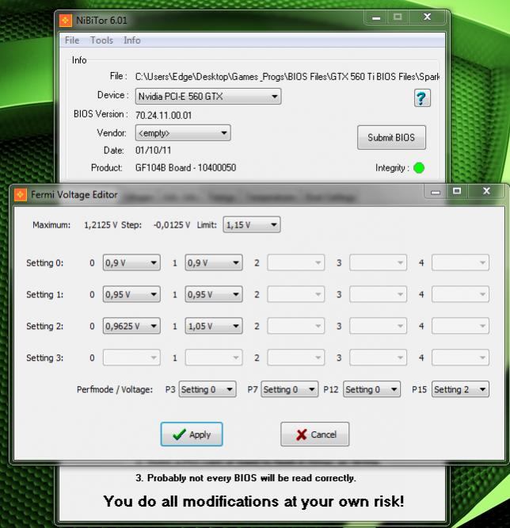Open the File menu
The height and width of the screenshot is (528, 510).
(x=72, y=40)
